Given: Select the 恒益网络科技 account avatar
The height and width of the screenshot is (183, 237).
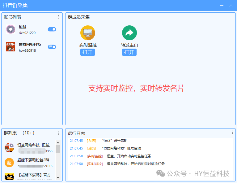Looking at the screenshot, I should point(11,47).
